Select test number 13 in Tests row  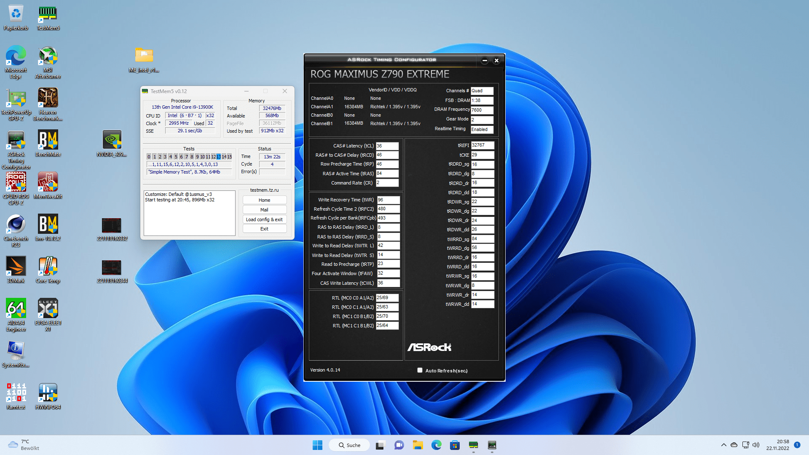tap(218, 157)
